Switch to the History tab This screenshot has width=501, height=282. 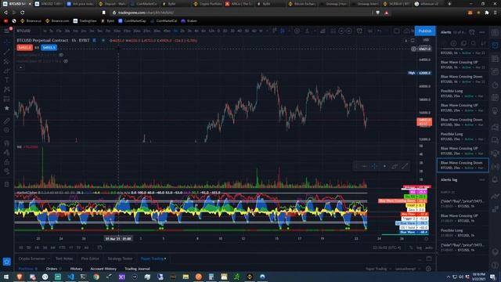point(76,269)
